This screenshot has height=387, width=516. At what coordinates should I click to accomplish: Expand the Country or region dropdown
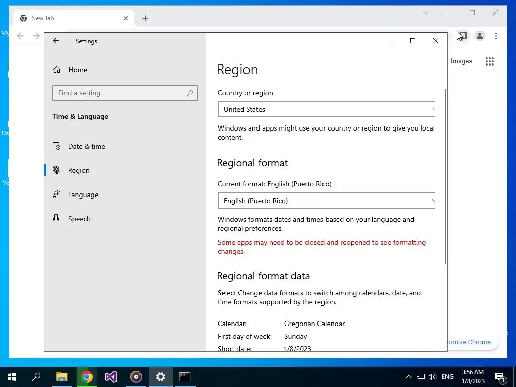click(327, 109)
